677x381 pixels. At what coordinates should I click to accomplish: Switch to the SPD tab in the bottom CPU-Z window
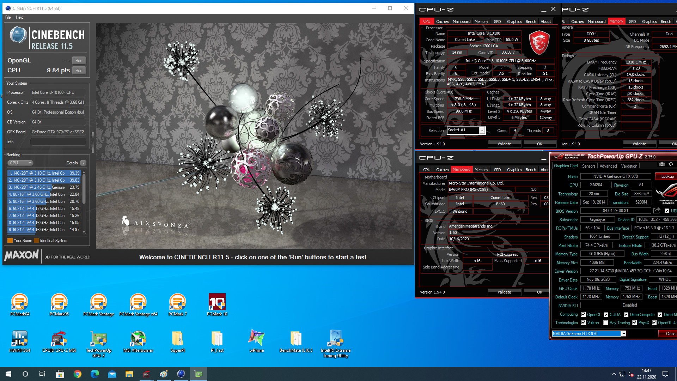[x=497, y=170]
